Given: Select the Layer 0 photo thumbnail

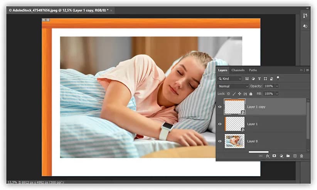Looking at the screenshot, I should coord(234,141).
